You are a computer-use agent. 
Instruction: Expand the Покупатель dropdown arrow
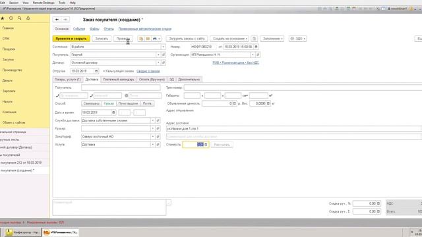158,55
